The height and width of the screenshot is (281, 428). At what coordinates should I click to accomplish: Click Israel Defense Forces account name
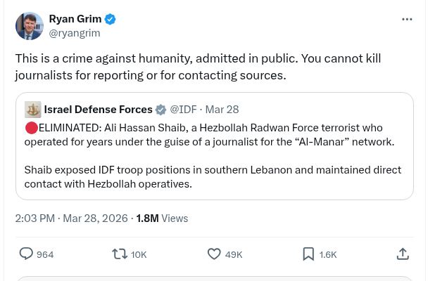coord(98,110)
